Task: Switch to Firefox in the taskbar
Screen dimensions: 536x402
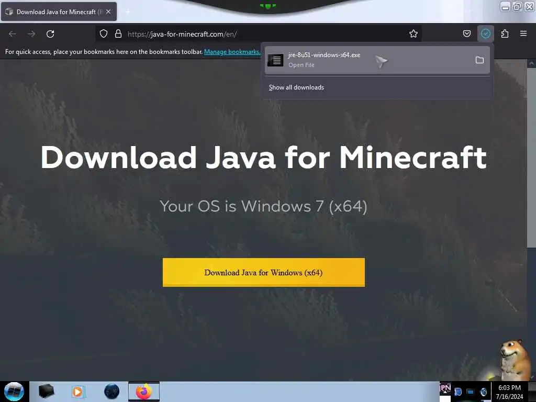Action: click(x=144, y=392)
